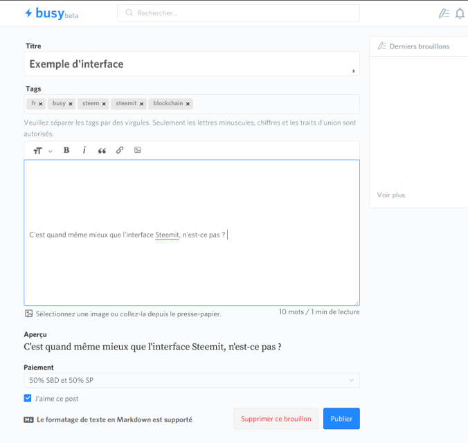Insert a link using chain icon

coord(120,150)
